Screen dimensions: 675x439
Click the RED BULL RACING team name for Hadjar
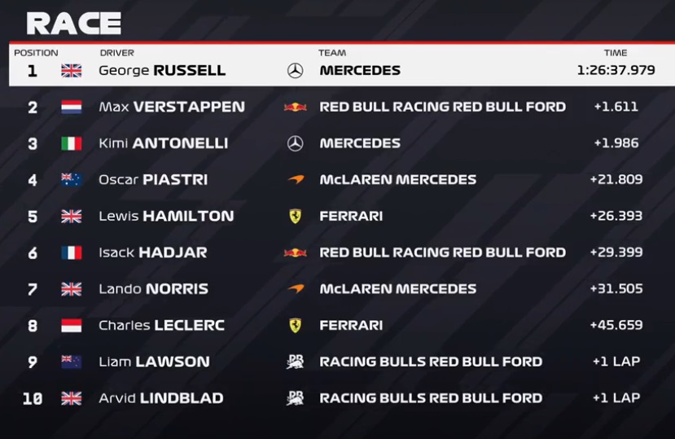pos(443,252)
